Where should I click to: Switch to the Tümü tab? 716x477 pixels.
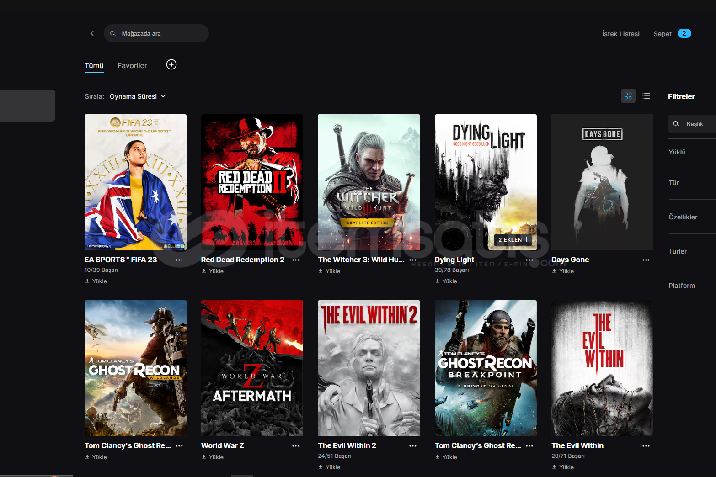(94, 65)
